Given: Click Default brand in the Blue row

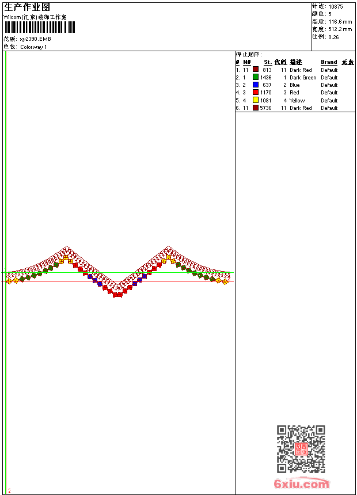Looking at the screenshot, I should tap(329, 85).
